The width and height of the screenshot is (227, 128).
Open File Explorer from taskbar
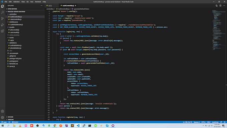pyautogui.click(x=14, y=126)
